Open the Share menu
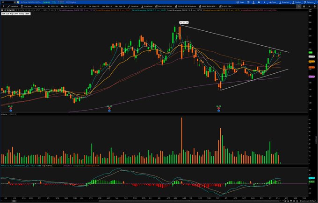 [240, 2]
